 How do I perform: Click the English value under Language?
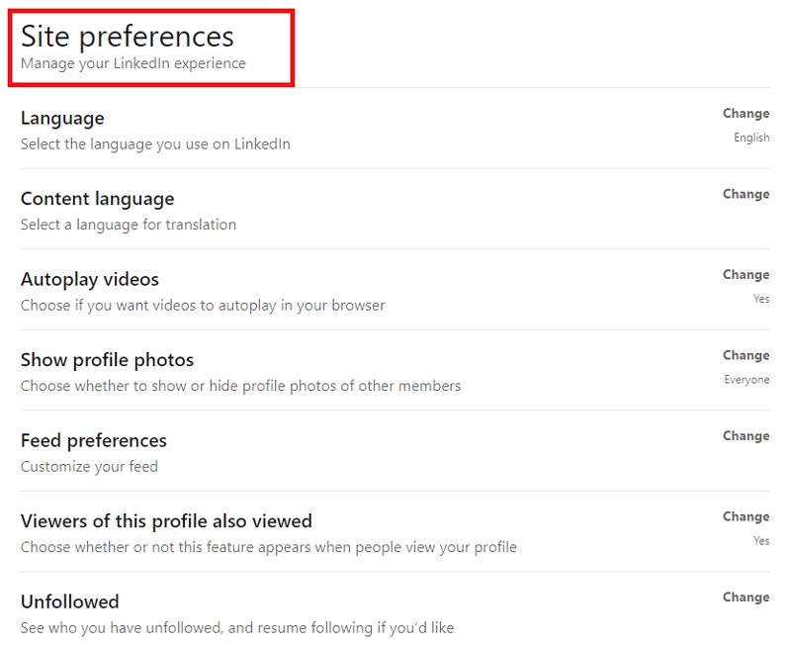click(751, 138)
